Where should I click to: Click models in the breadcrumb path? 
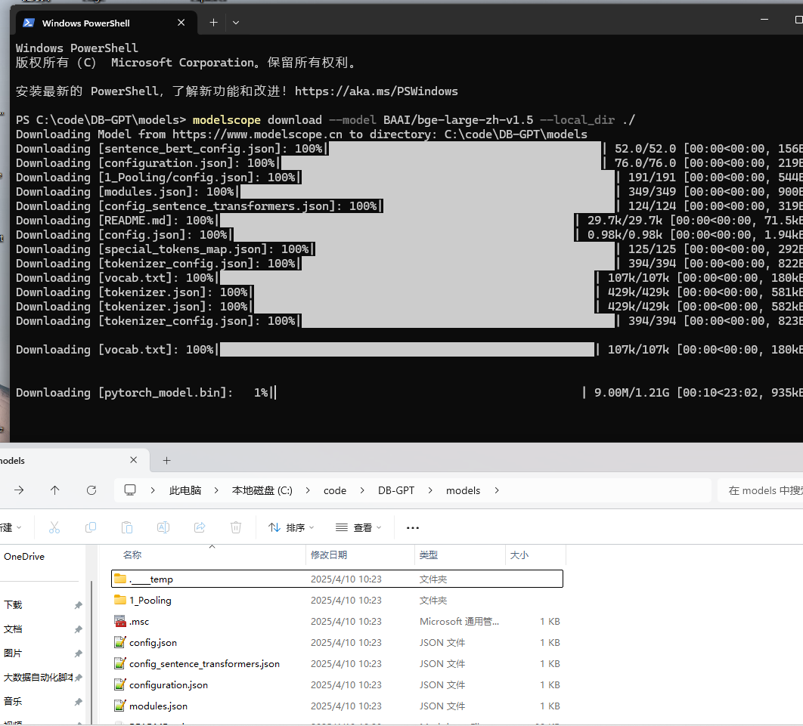(463, 490)
